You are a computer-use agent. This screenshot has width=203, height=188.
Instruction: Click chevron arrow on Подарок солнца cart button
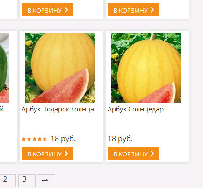66,153
